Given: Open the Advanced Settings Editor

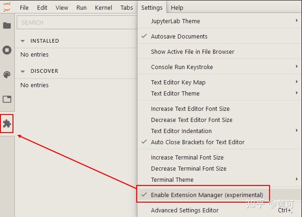Looking at the screenshot, I should pyautogui.click(x=220, y=210).
